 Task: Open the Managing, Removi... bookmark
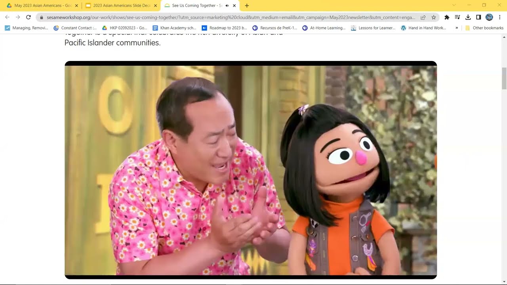coord(27,28)
